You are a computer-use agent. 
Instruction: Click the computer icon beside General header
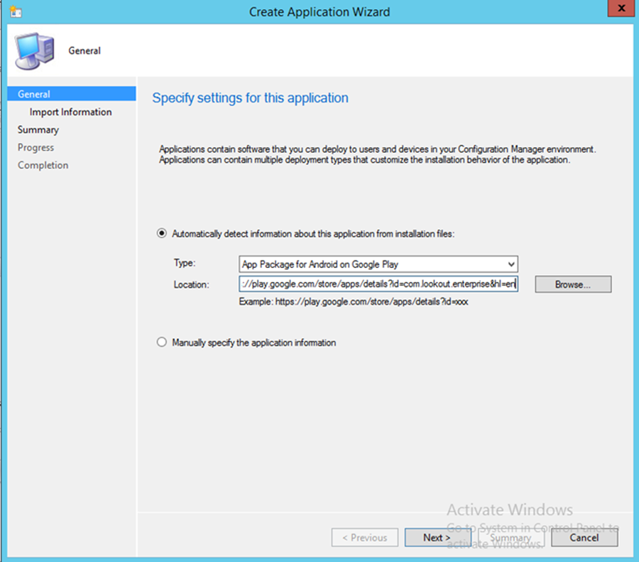(x=35, y=51)
